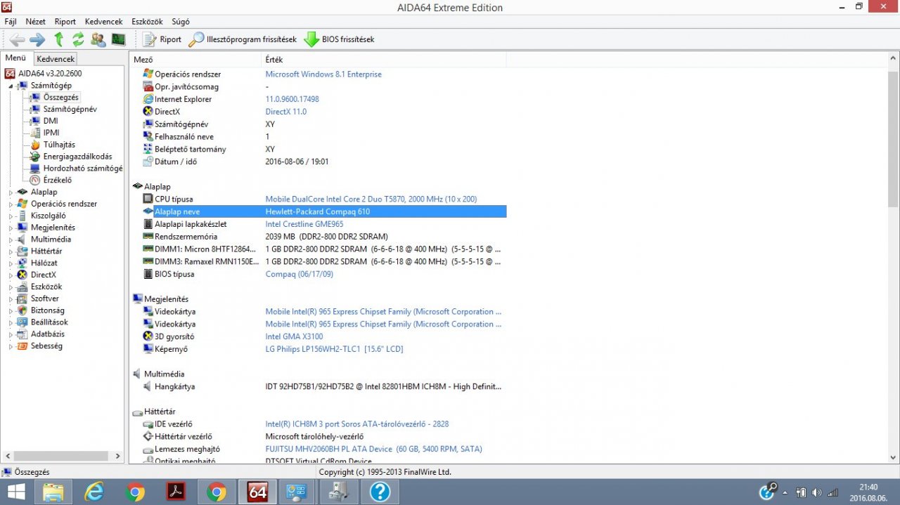Click the Internet Explorer row icon

[148, 99]
